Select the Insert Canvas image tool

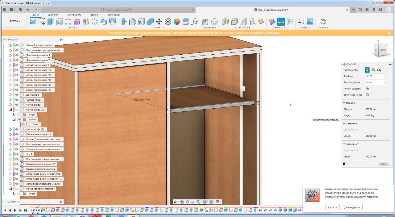(x=310, y=22)
